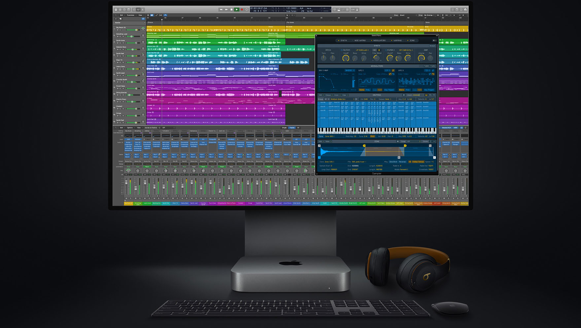The image size is (581, 328).
Task: Click the Rewind transport button
Action: pyautogui.click(x=221, y=10)
